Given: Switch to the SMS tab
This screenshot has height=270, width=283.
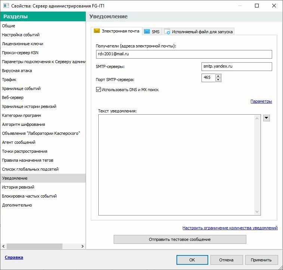Looking at the screenshot, I should click(x=152, y=31).
